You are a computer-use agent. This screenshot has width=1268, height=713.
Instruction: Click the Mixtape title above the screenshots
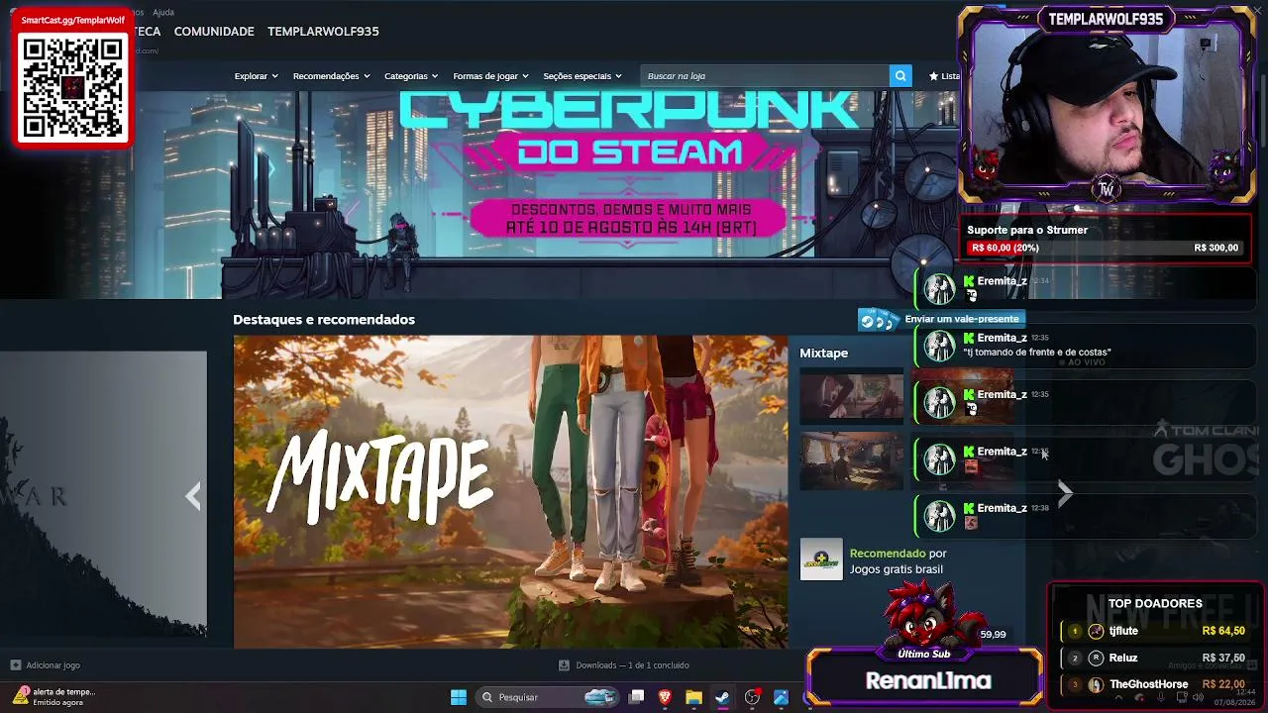(824, 353)
